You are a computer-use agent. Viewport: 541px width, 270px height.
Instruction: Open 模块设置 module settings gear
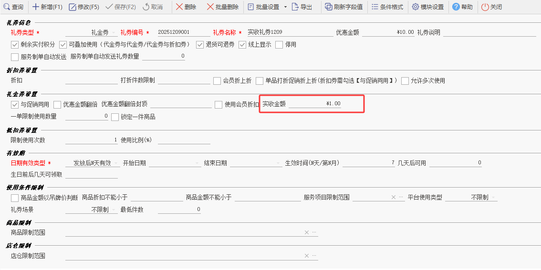(416, 7)
